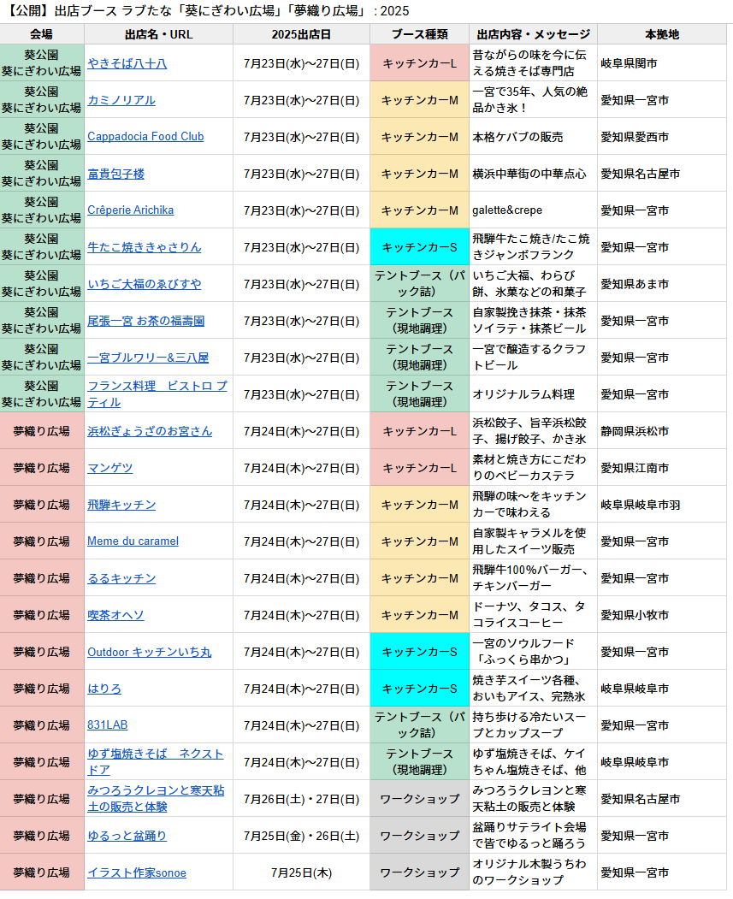Select the 愛知県小牧市 cell
This screenshot has height=899, width=733.
pyautogui.click(x=662, y=615)
